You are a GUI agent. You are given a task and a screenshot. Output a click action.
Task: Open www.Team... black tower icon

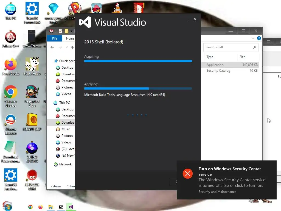click(x=32, y=39)
